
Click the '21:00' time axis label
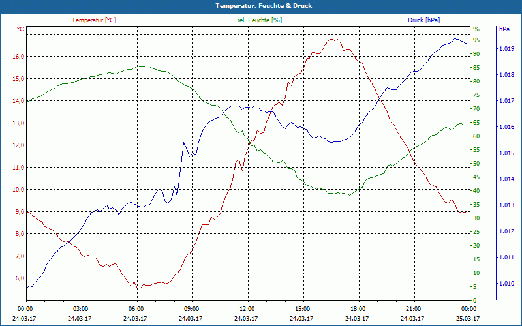pos(413,309)
